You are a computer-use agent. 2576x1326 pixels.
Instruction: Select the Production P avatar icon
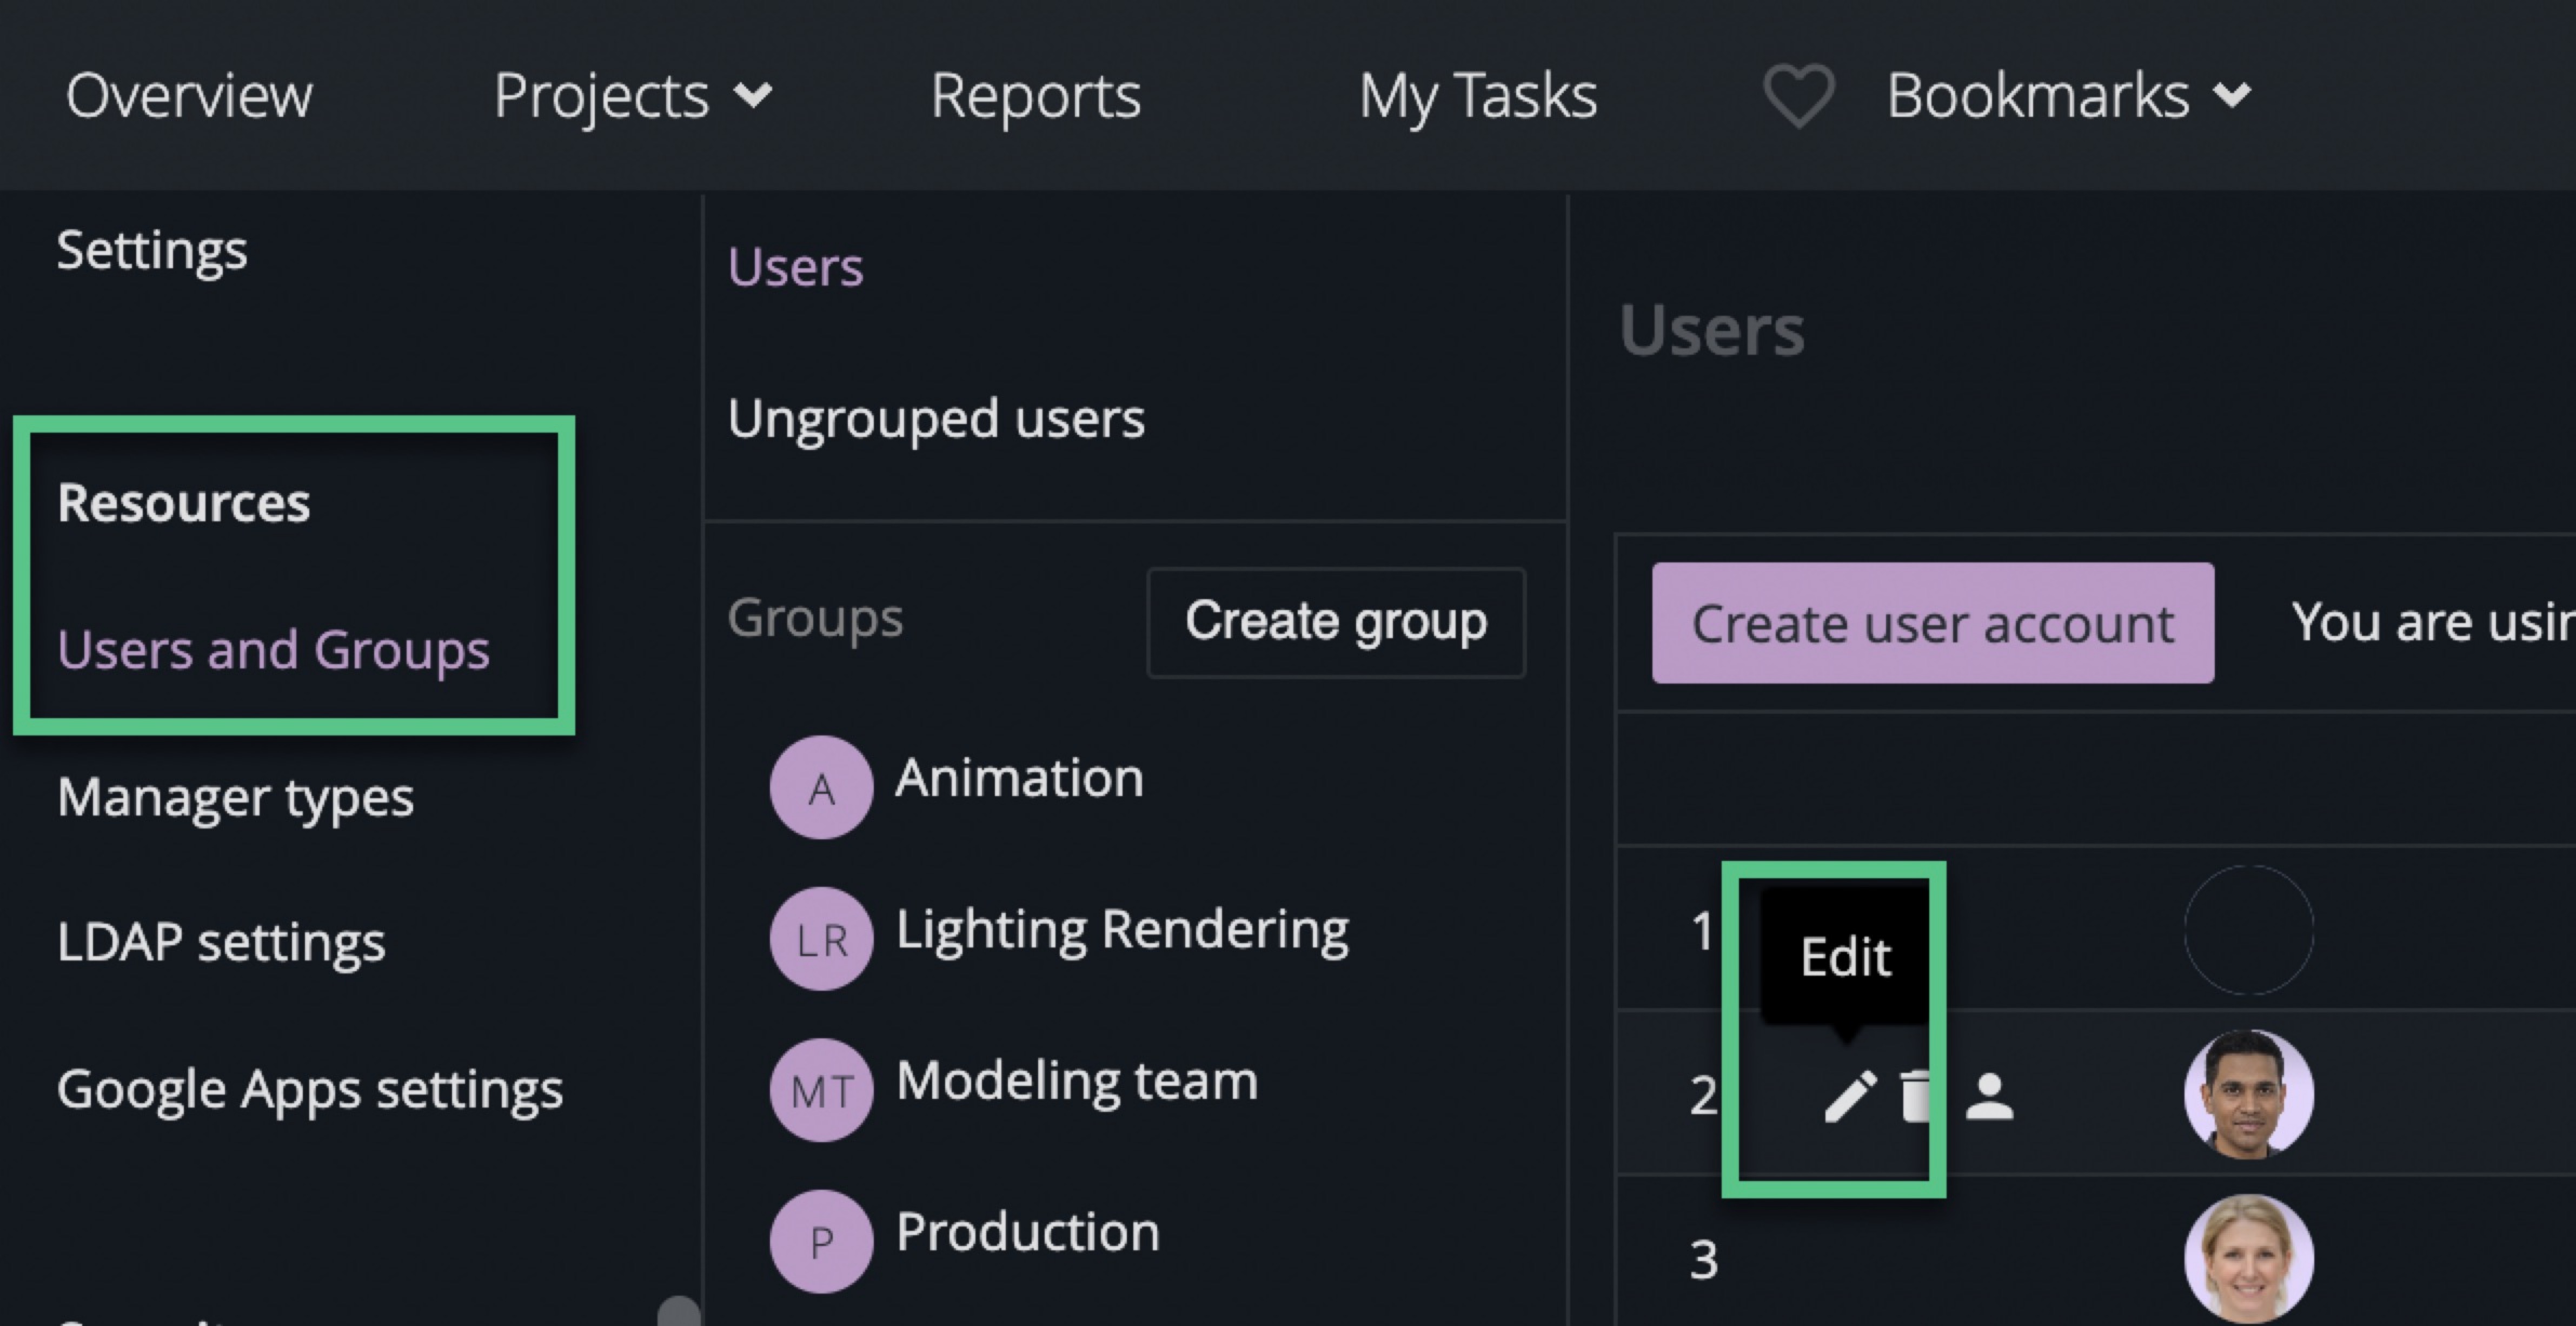click(821, 1241)
